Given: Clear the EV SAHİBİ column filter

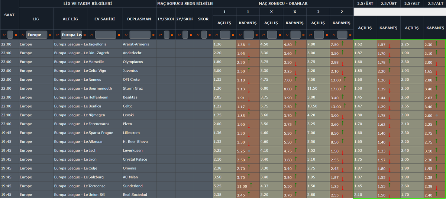Looking at the screenshot, I should 119,35.
